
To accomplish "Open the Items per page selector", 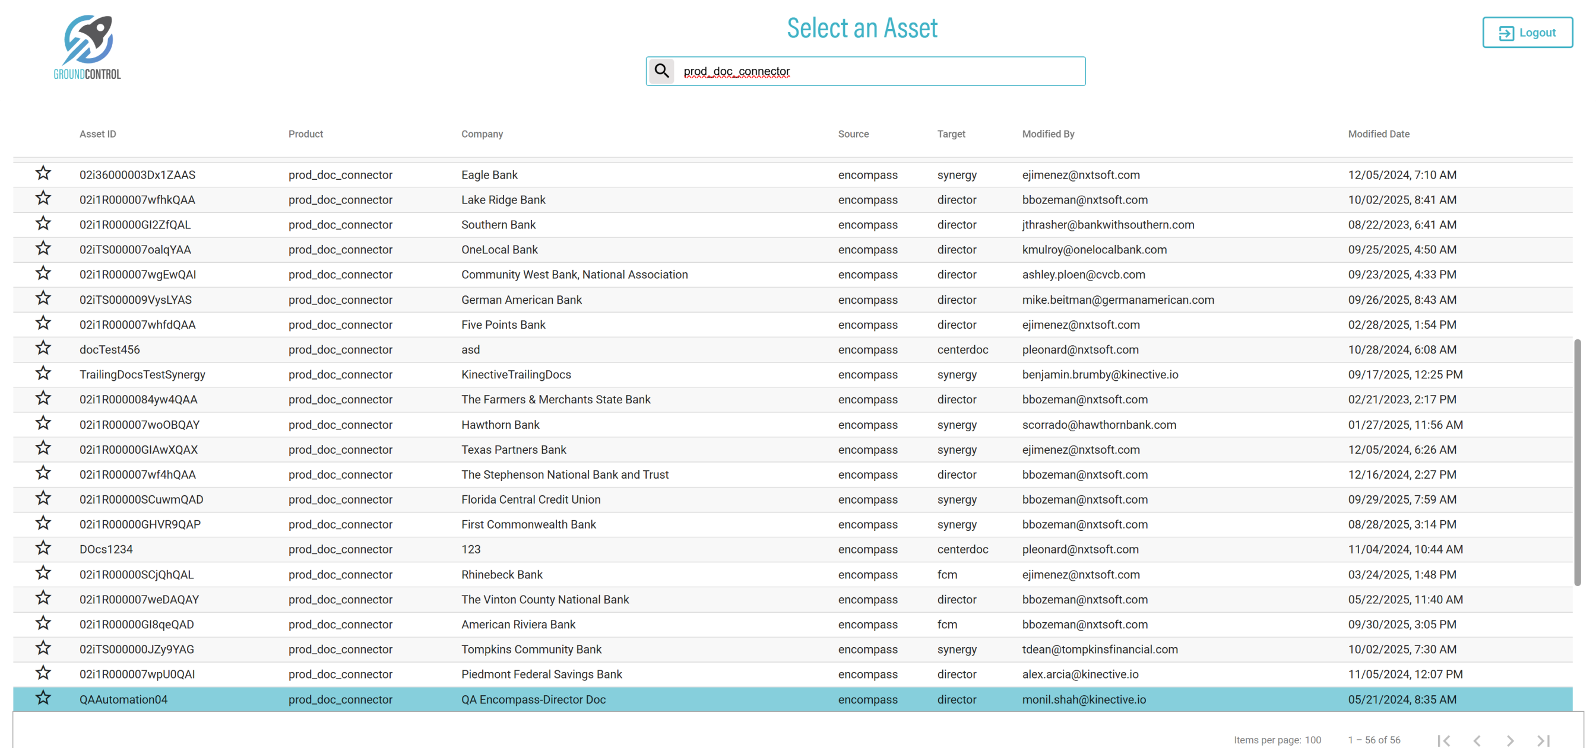I will tap(1312, 740).
